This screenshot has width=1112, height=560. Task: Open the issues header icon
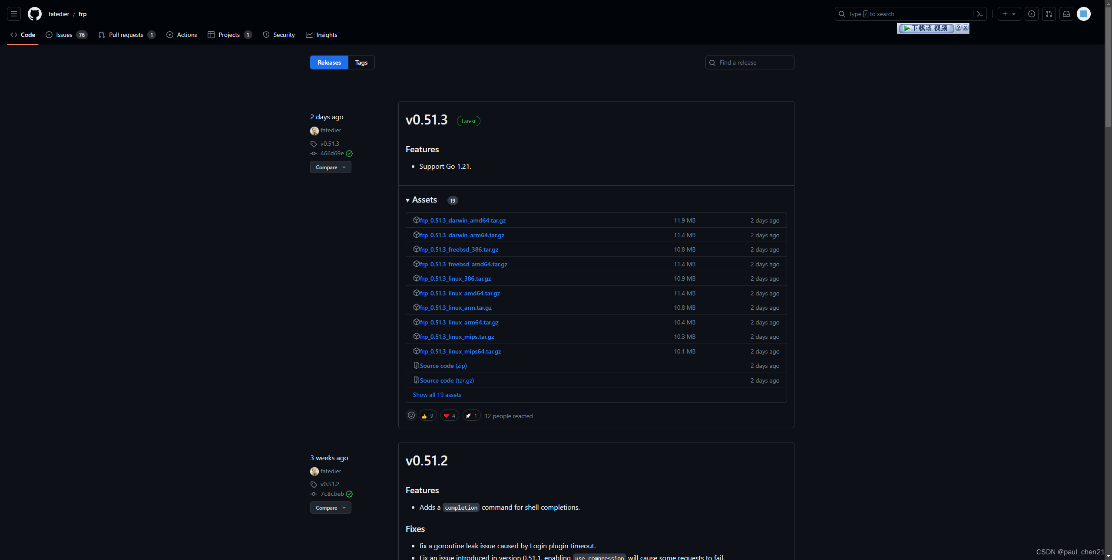[1032, 14]
